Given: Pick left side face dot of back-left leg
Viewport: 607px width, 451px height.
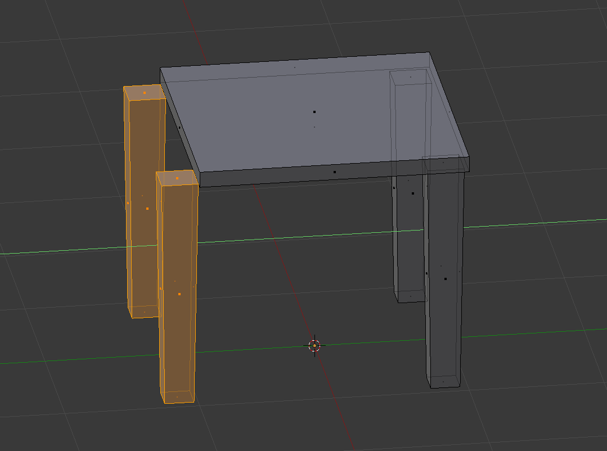Looking at the screenshot, I should 128,203.
